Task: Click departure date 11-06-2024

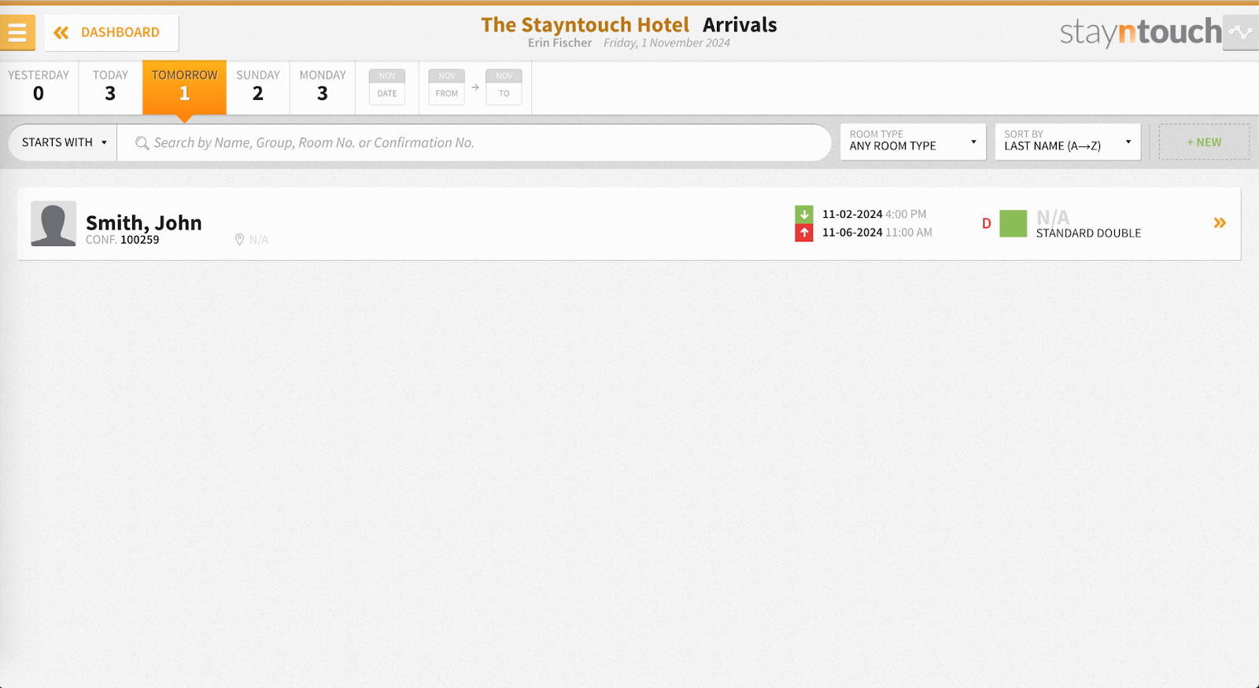Action: [x=852, y=233]
